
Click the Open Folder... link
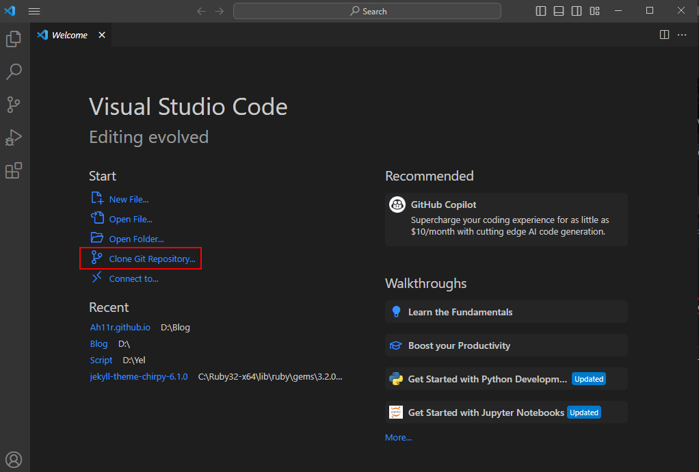tap(136, 239)
